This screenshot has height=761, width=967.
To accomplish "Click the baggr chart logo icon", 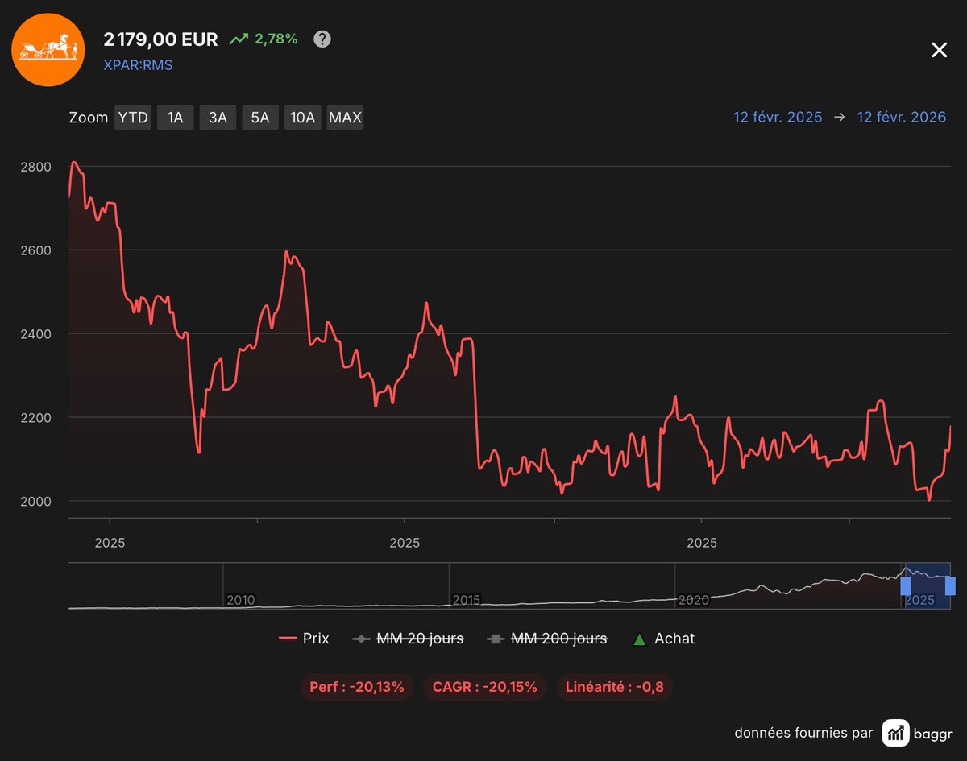I will click(894, 733).
